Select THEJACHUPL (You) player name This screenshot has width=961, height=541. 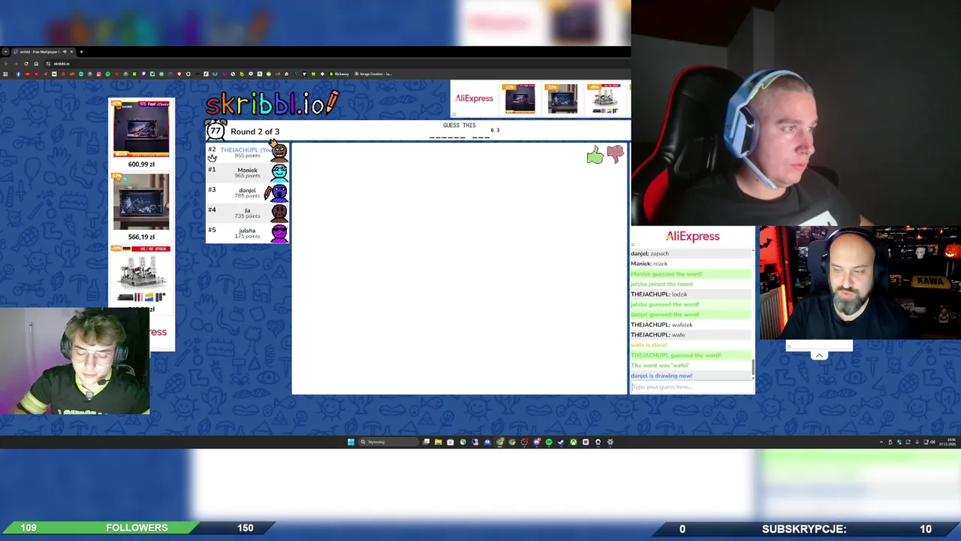pos(246,150)
